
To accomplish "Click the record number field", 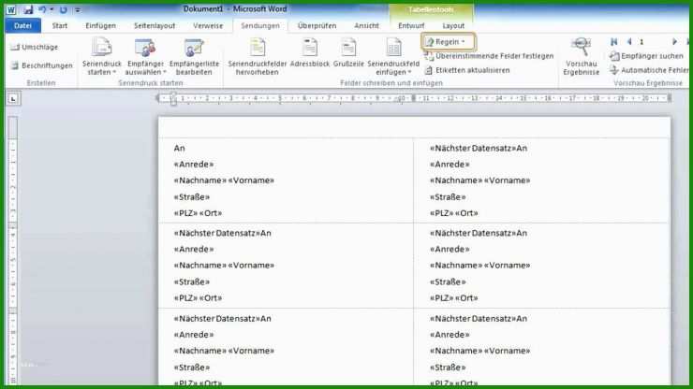I will 652,42.
